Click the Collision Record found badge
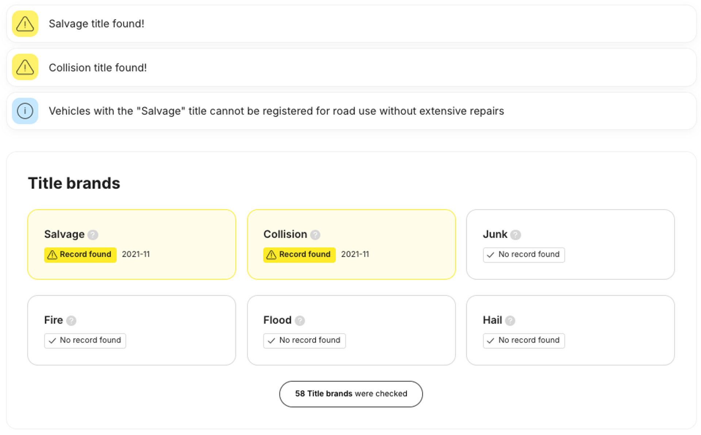The width and height of the screenshot is (701, 435). [299, 255]
